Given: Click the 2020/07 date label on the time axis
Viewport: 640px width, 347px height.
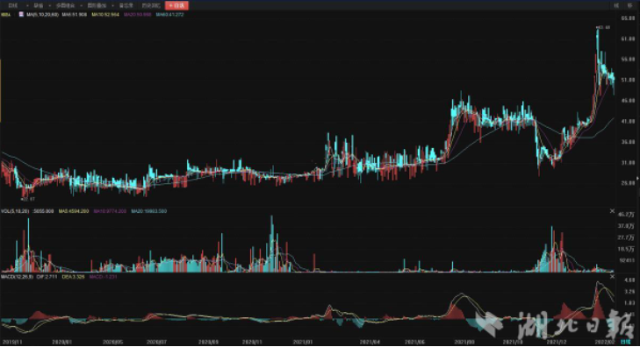Looking at the screenshot, I should pos(156,342).
